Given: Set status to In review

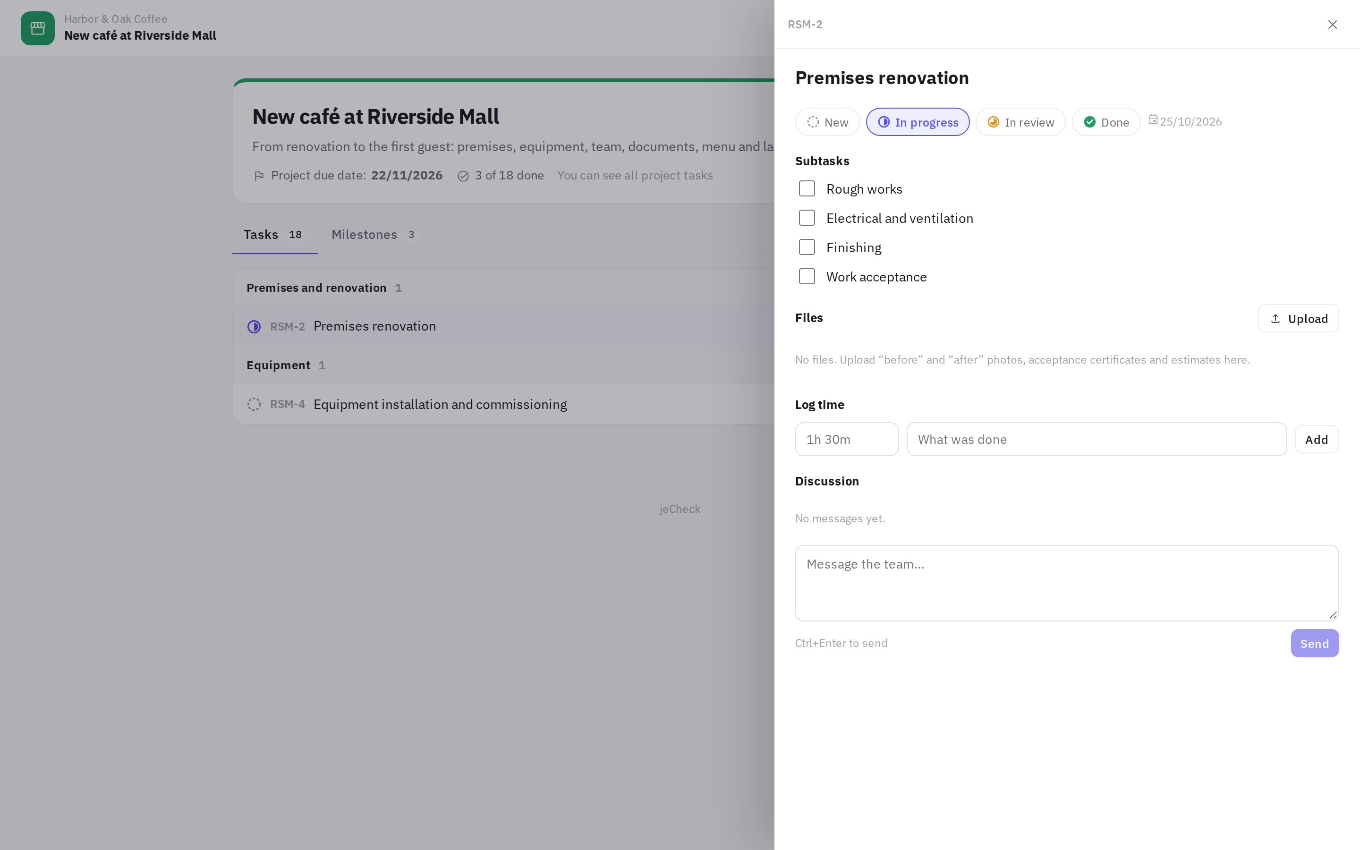Looking at the screenshot, I should (x=1020, y=122).
